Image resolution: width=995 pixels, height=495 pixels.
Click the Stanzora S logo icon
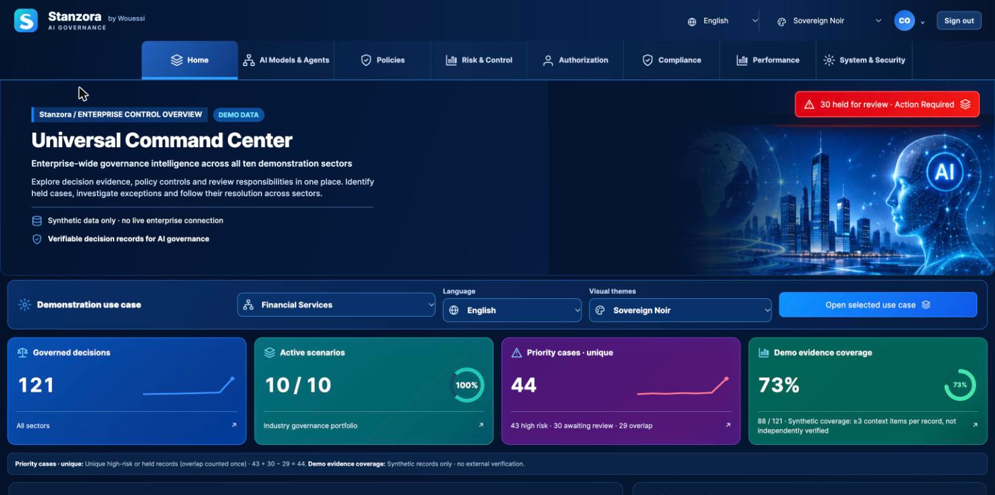(x=26, y=20)
